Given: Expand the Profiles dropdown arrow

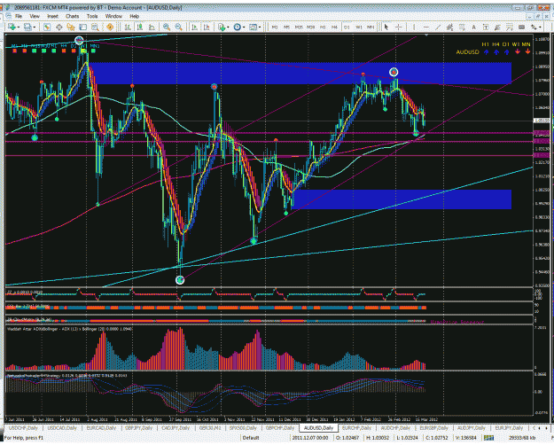Looking at the screenshot, I should [33, 27].
